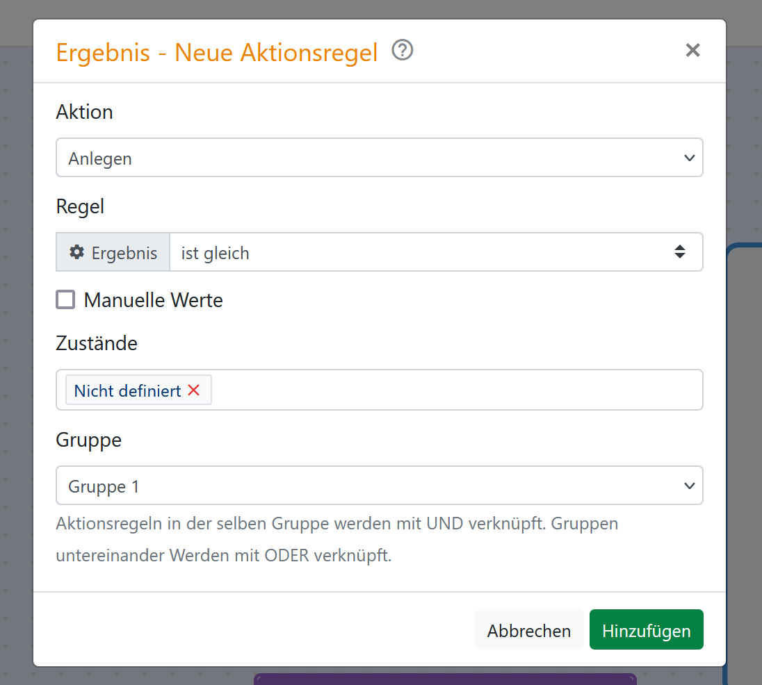Click the Abbrechen button
The width and height of the screenshot is (762, 685).
pos(528,629)
